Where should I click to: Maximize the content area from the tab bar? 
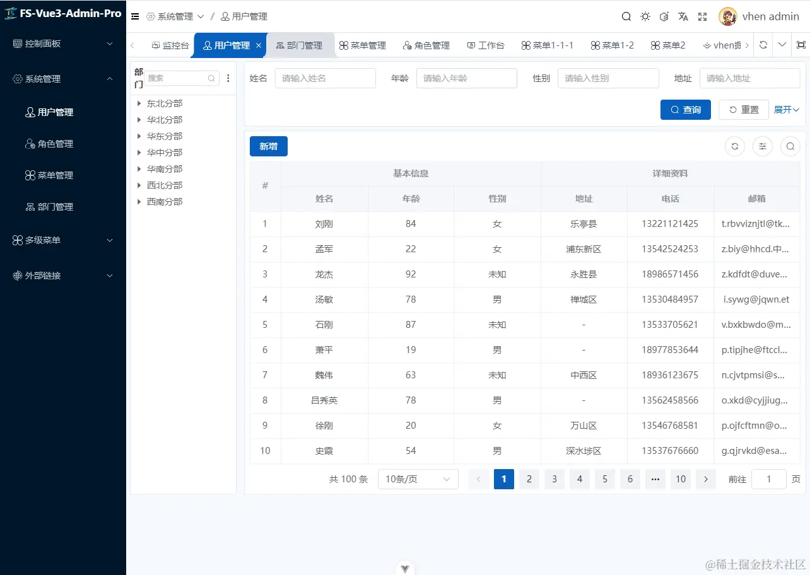point(801,45)
